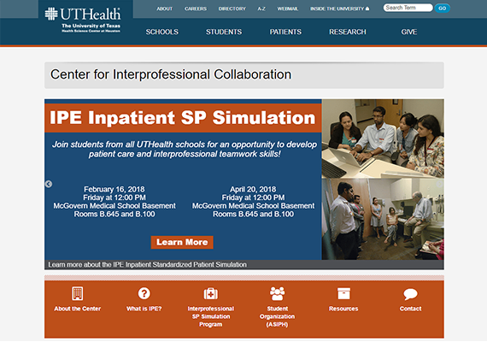Image resolution: width=487 pixels, height=342 pixels.
Task: Open What is IPE? link text
Action: tap(144, 309)
